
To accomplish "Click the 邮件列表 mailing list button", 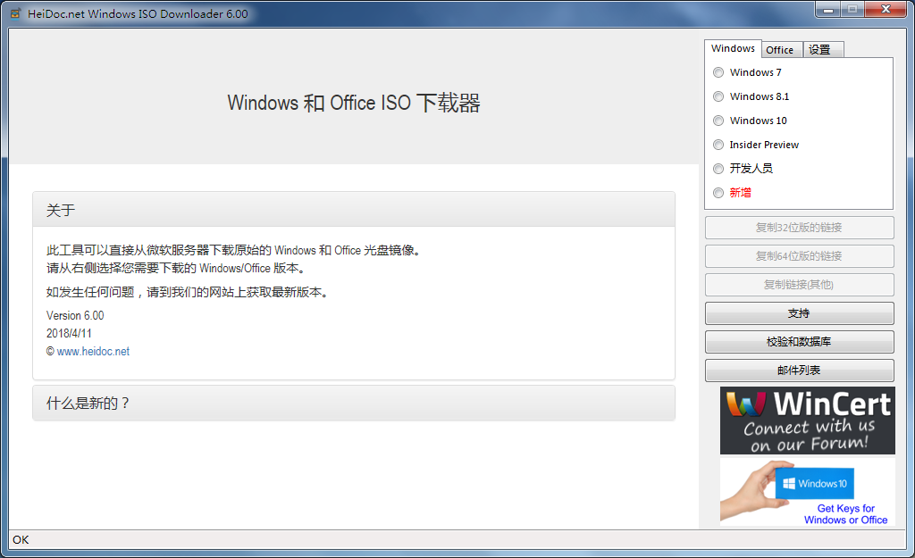I will point(799,371).
